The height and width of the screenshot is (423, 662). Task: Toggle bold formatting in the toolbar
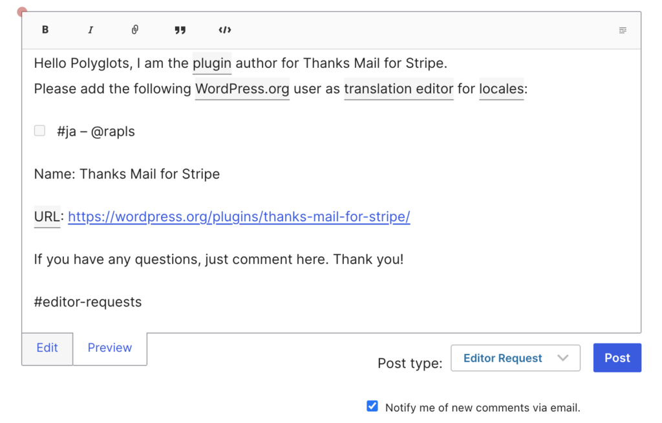[45, 30]
